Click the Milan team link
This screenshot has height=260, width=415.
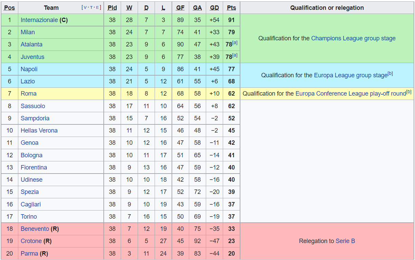(x=27, y=32)
